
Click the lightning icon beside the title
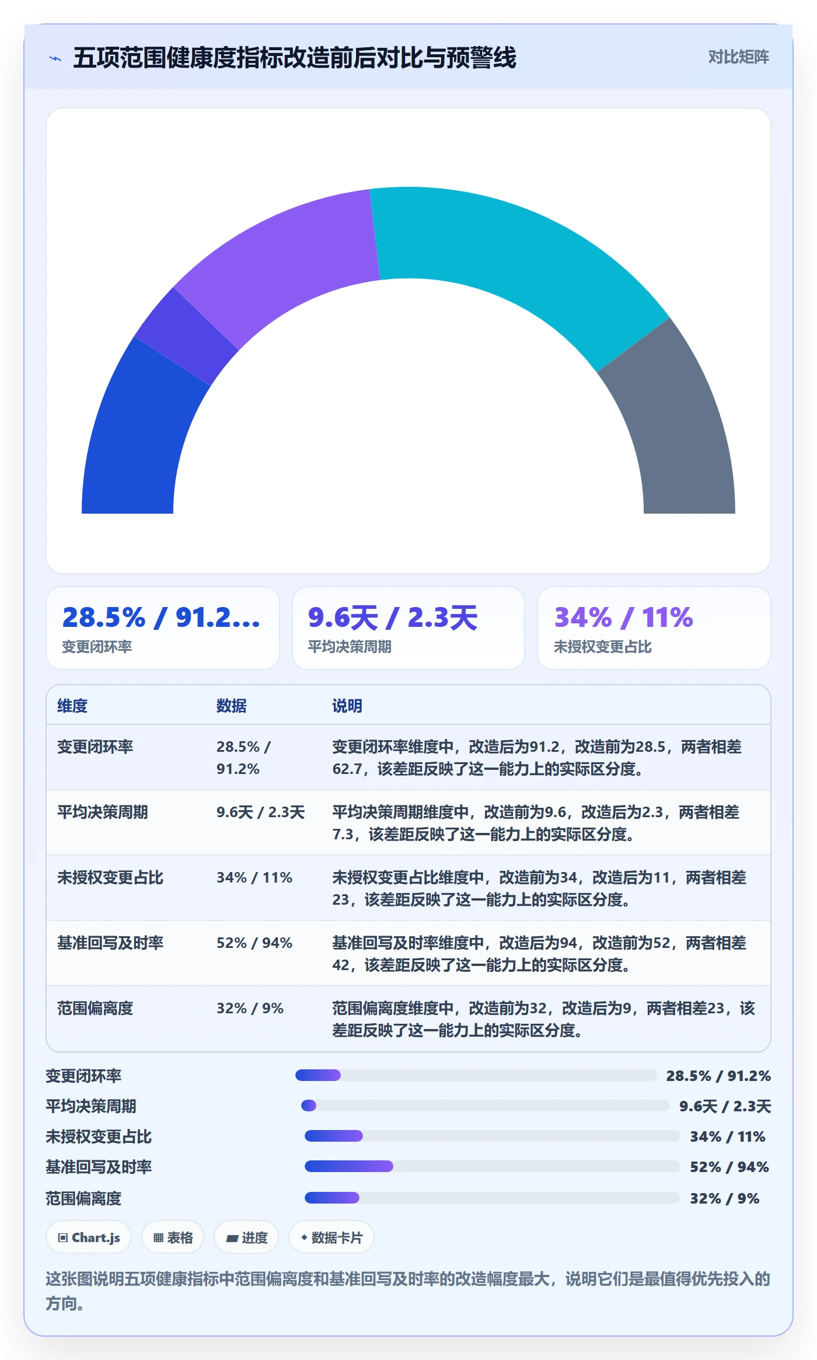pos(55,58)
